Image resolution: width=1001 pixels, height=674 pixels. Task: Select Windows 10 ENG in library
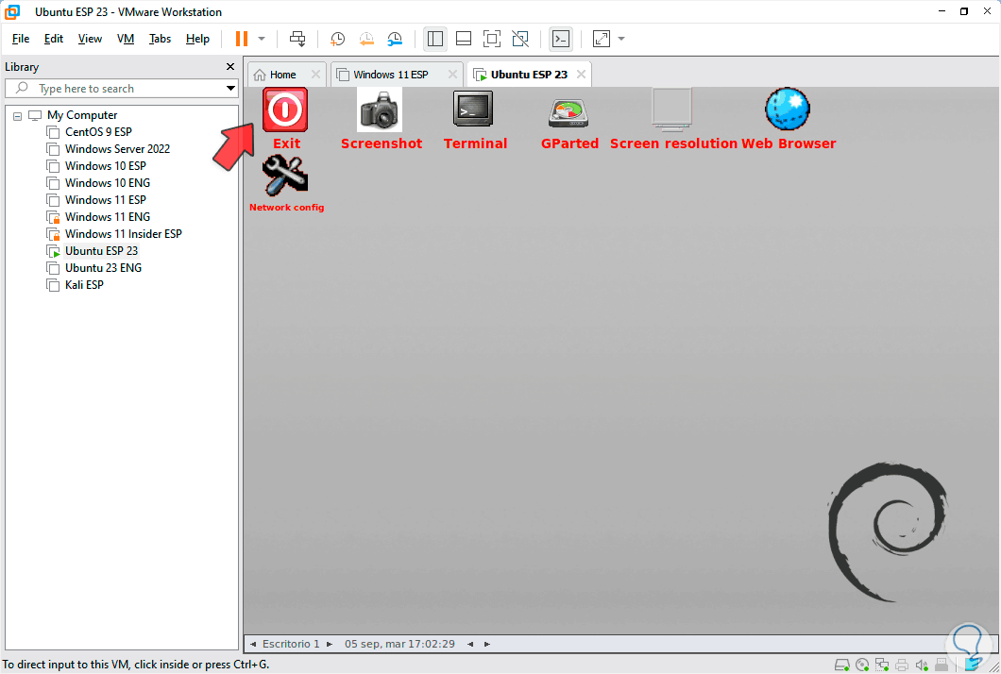coord(108,183)
